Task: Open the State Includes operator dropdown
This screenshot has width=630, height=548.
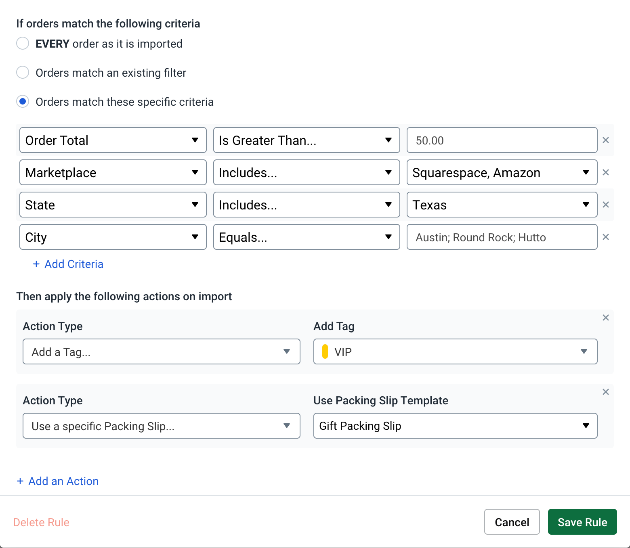Action: click(x=307, y=205)
